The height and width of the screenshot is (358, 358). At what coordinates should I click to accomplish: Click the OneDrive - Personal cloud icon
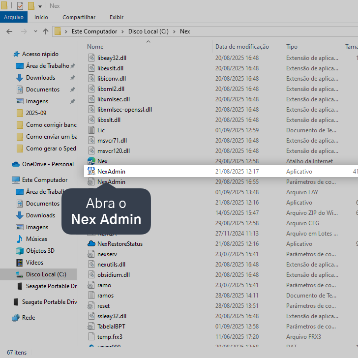(x=16, y=164)
